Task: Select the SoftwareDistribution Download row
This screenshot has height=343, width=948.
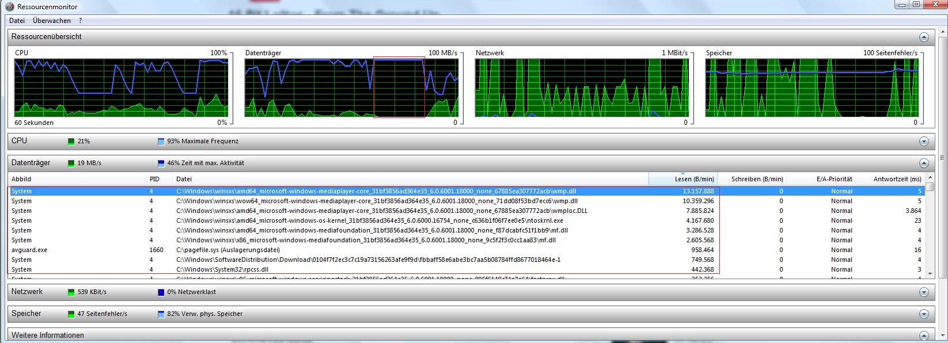Action: 467,260
